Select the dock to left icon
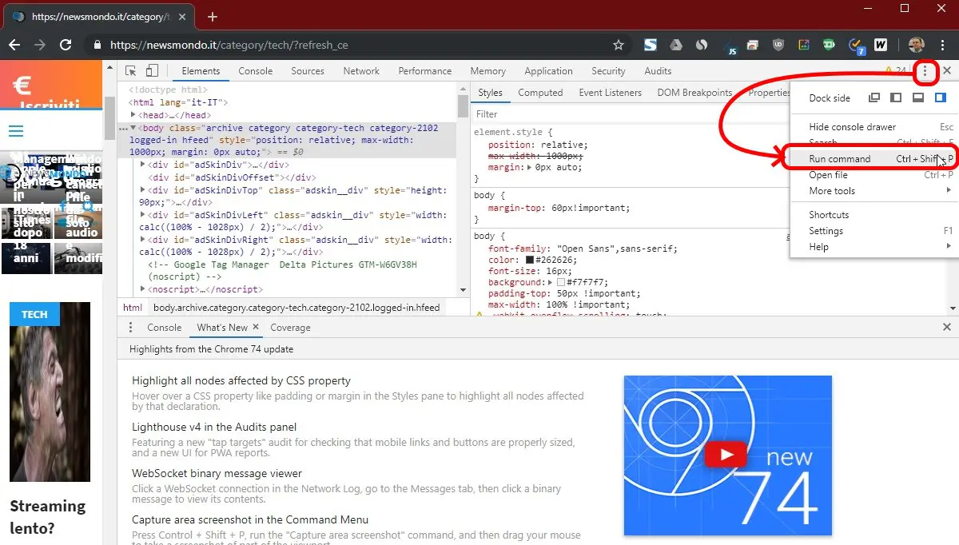 pos(896,98)
